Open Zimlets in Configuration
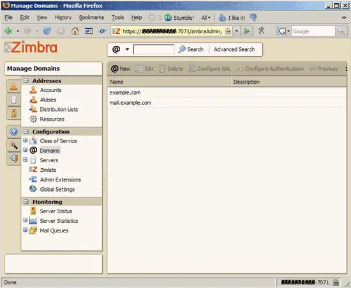The image size is (351, 288). click(x=48, y=170)
